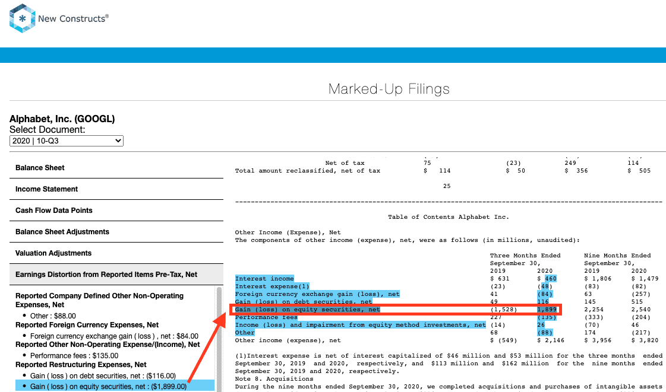Click the highlighted 'Interest income' label in filing
The image size is (666, 392).
coord(264,278)
